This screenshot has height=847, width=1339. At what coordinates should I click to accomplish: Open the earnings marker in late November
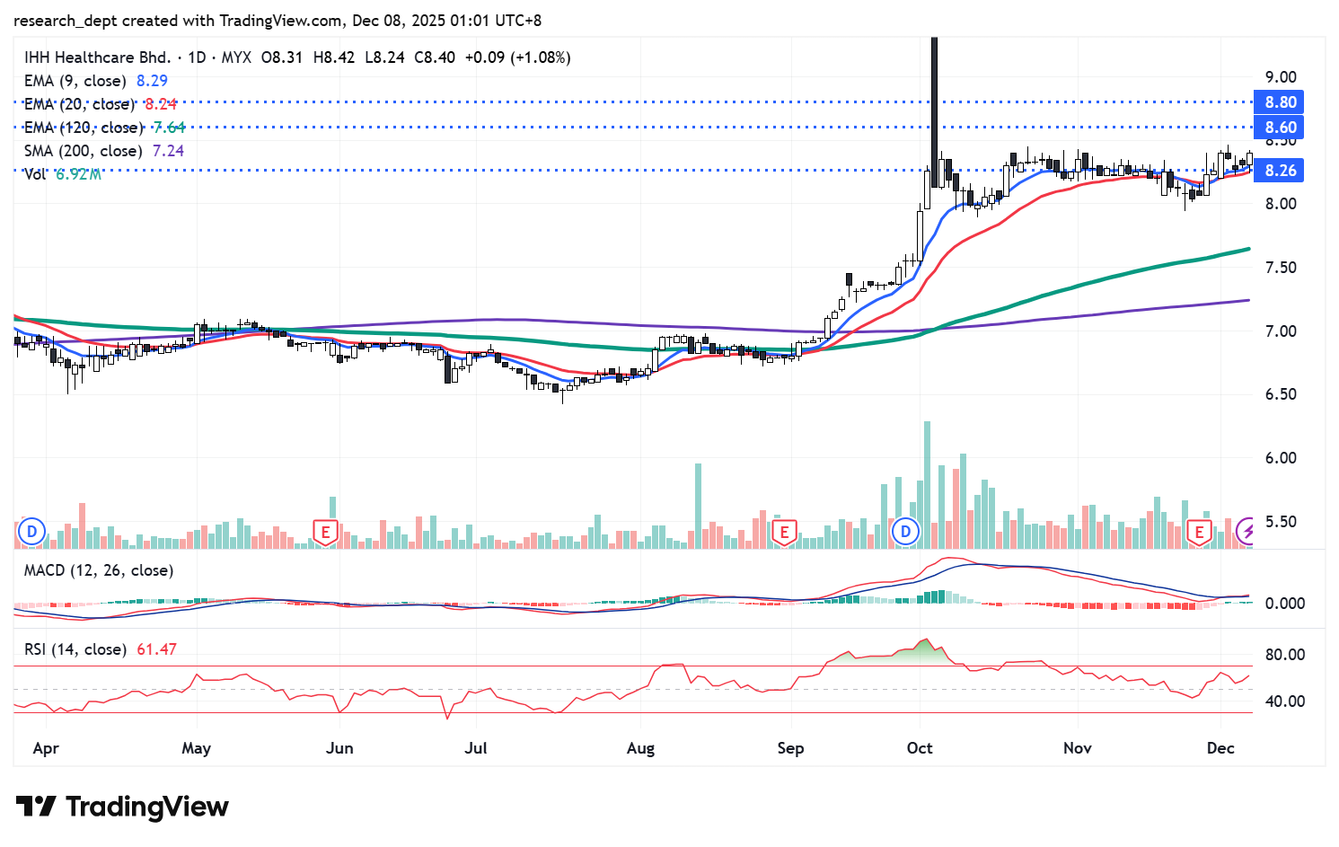[x=1198, y=532]
